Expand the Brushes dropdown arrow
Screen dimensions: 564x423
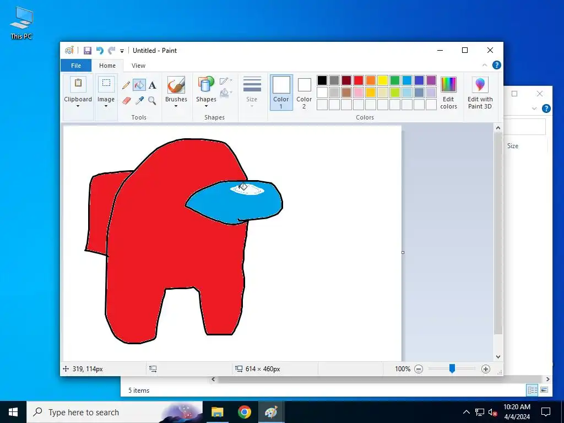click(176, 106)
